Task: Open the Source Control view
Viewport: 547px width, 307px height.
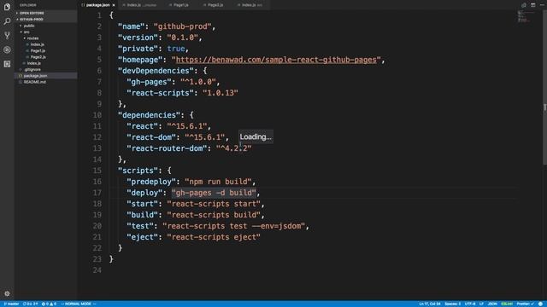Action: (x=7, y=35)
